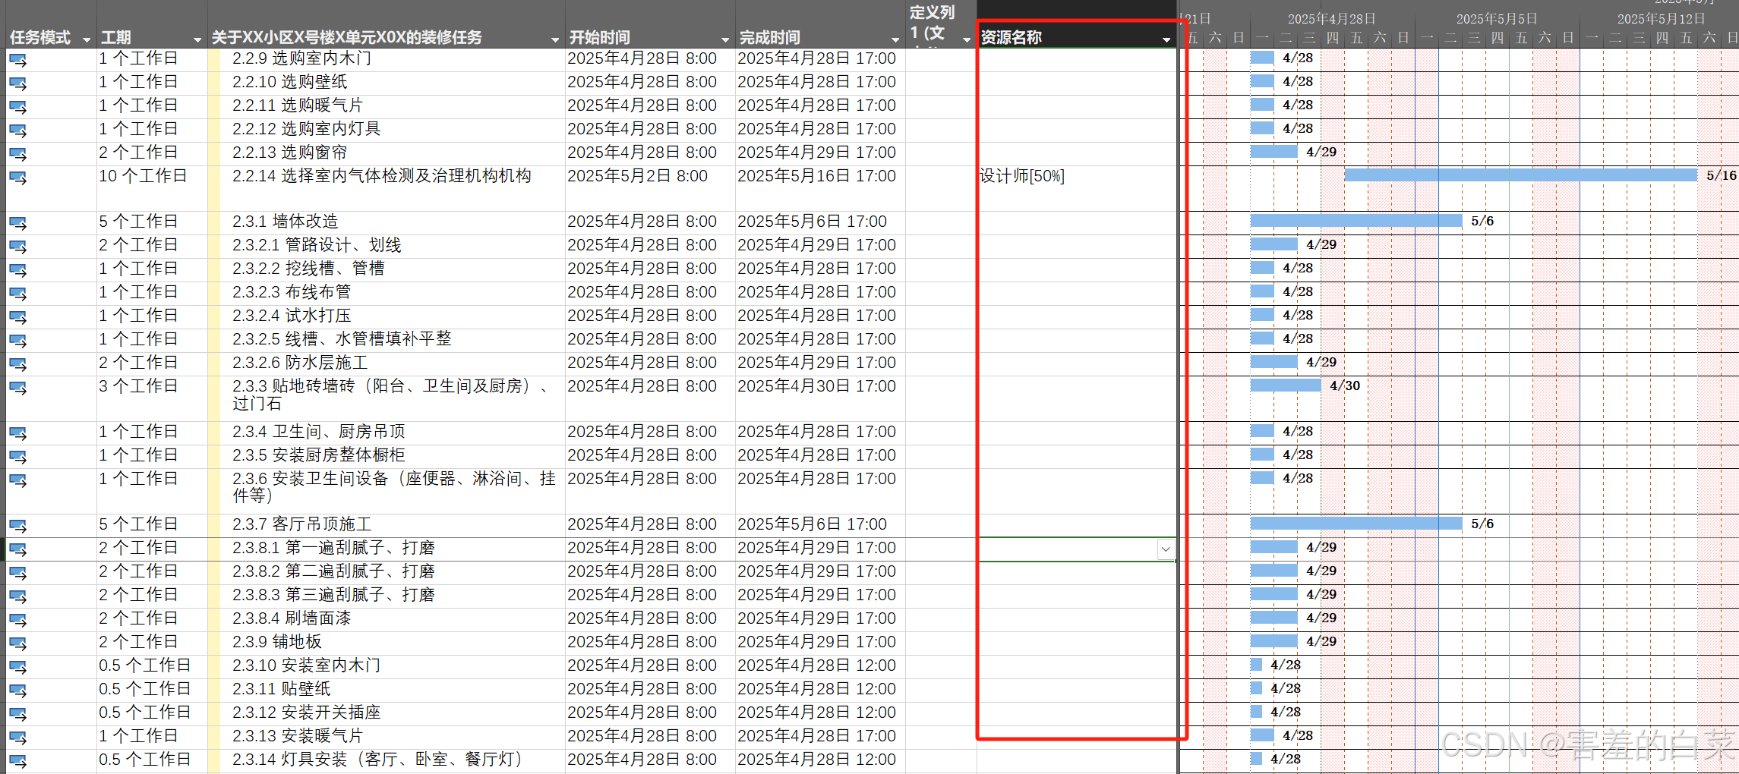Click the 2025年4月28日 timescale header
This screenshot has height=774, width=1739.
(x=1331, y=19)
